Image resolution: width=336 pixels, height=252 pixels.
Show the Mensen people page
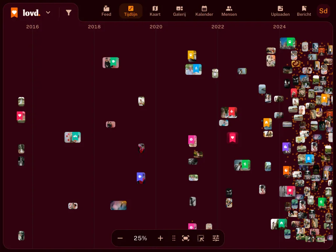pos(229,11)
